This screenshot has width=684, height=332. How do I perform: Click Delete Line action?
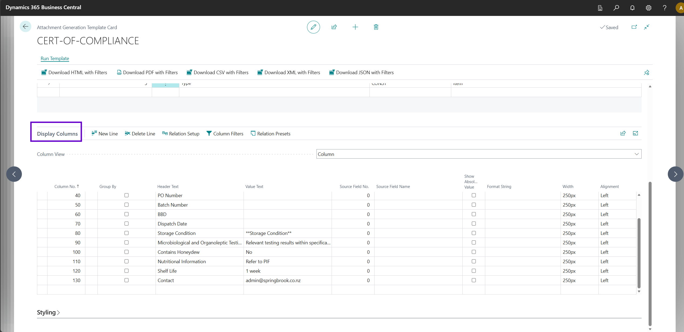(140, 134)
